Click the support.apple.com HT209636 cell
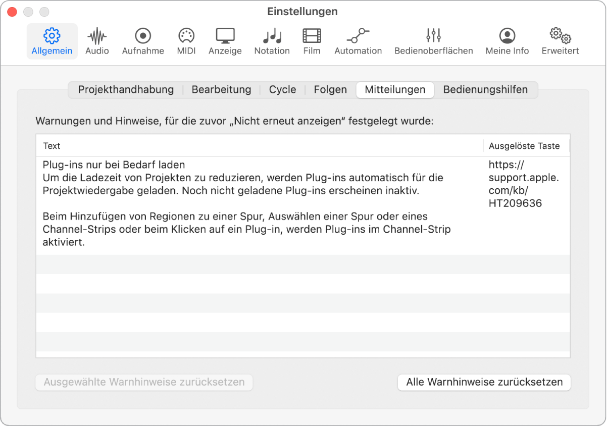607x427 pixels. [x=524, y=184]
